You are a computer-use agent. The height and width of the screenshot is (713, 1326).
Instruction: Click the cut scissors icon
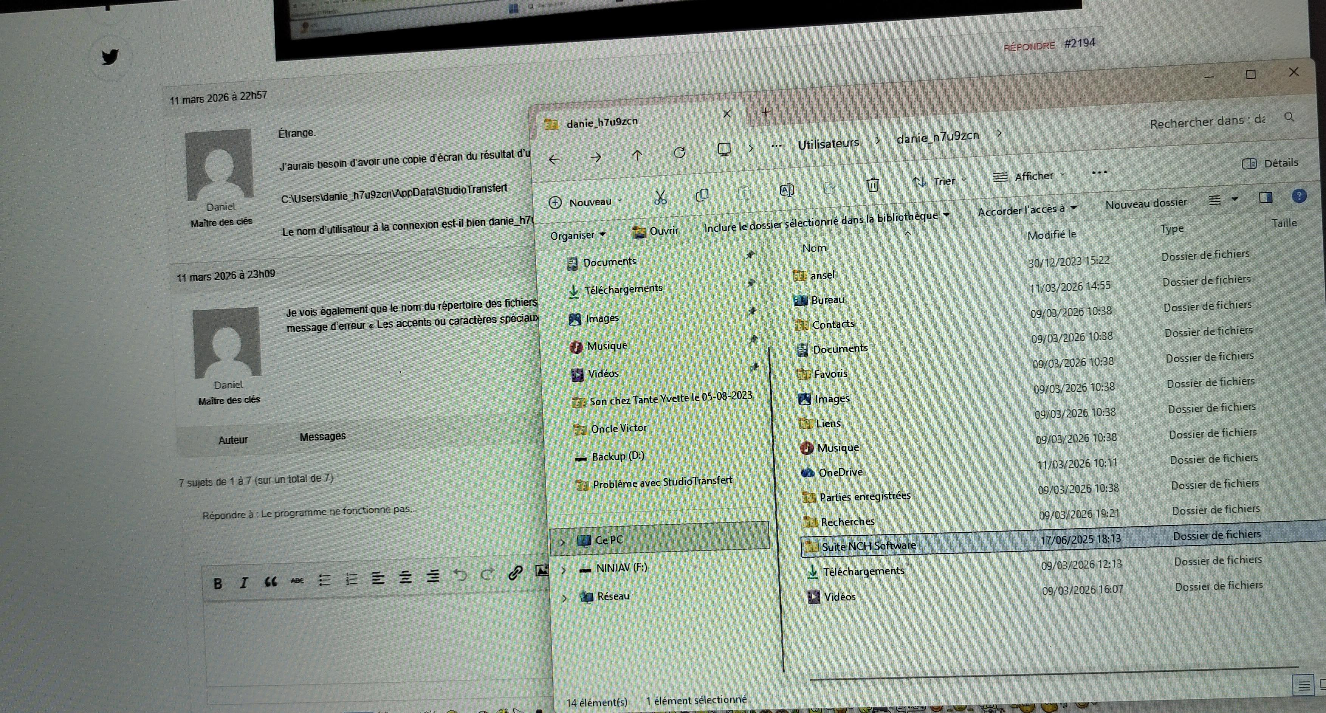pyautogui.click(x=660, y=198)
